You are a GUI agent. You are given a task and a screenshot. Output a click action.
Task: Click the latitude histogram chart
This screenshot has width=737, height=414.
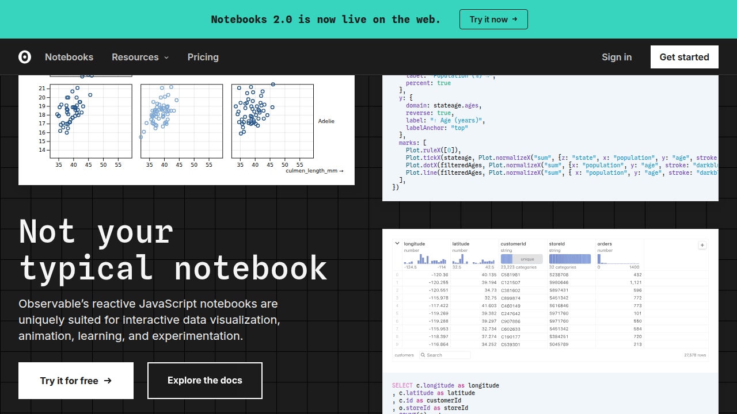(x=473, y=259)
